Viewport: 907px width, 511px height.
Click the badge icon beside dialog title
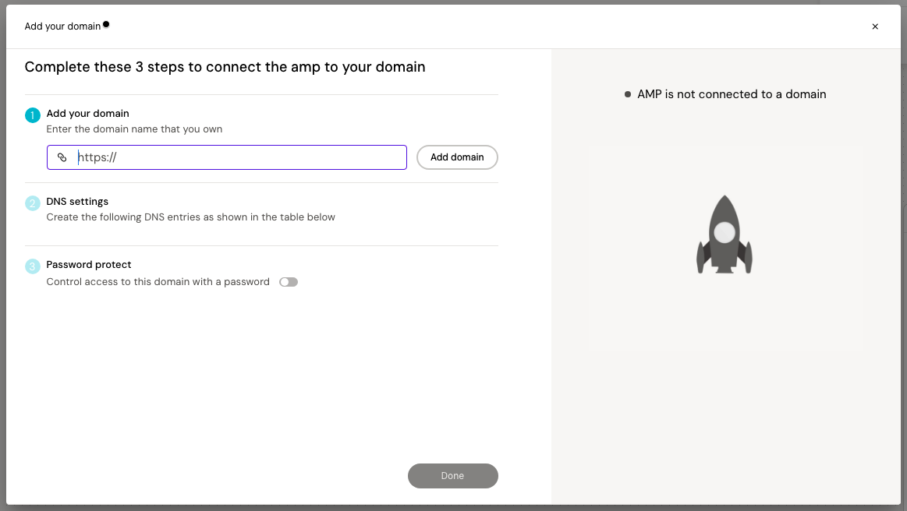[x=106, y=25]
